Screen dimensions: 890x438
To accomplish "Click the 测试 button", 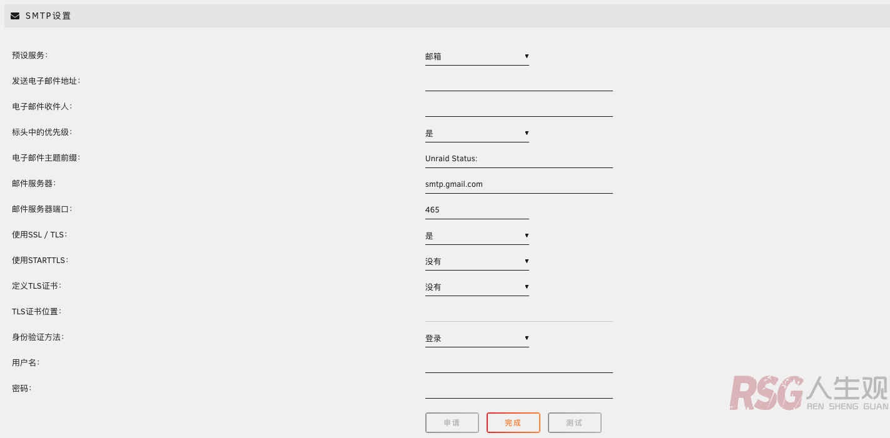I will point(574,423).
